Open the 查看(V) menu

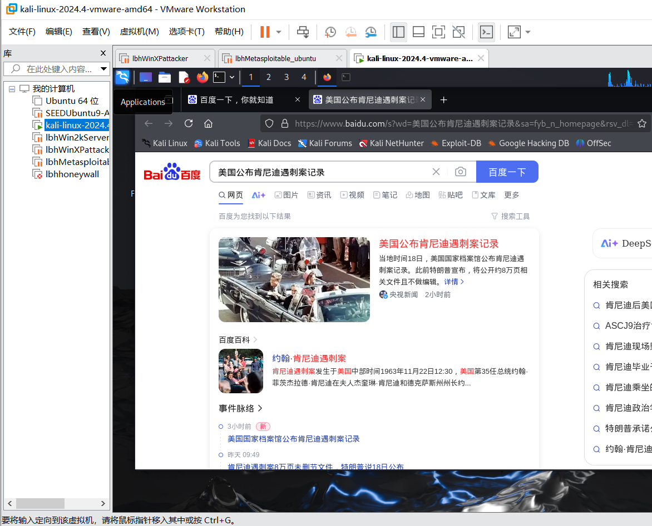tap(96, 32)
